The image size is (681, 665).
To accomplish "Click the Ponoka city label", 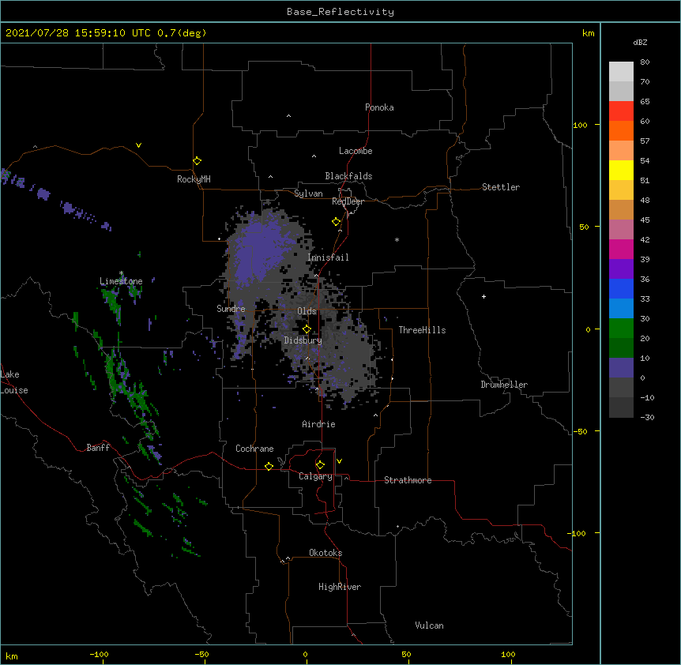I will pyautogui.click(x=379, y=107).
